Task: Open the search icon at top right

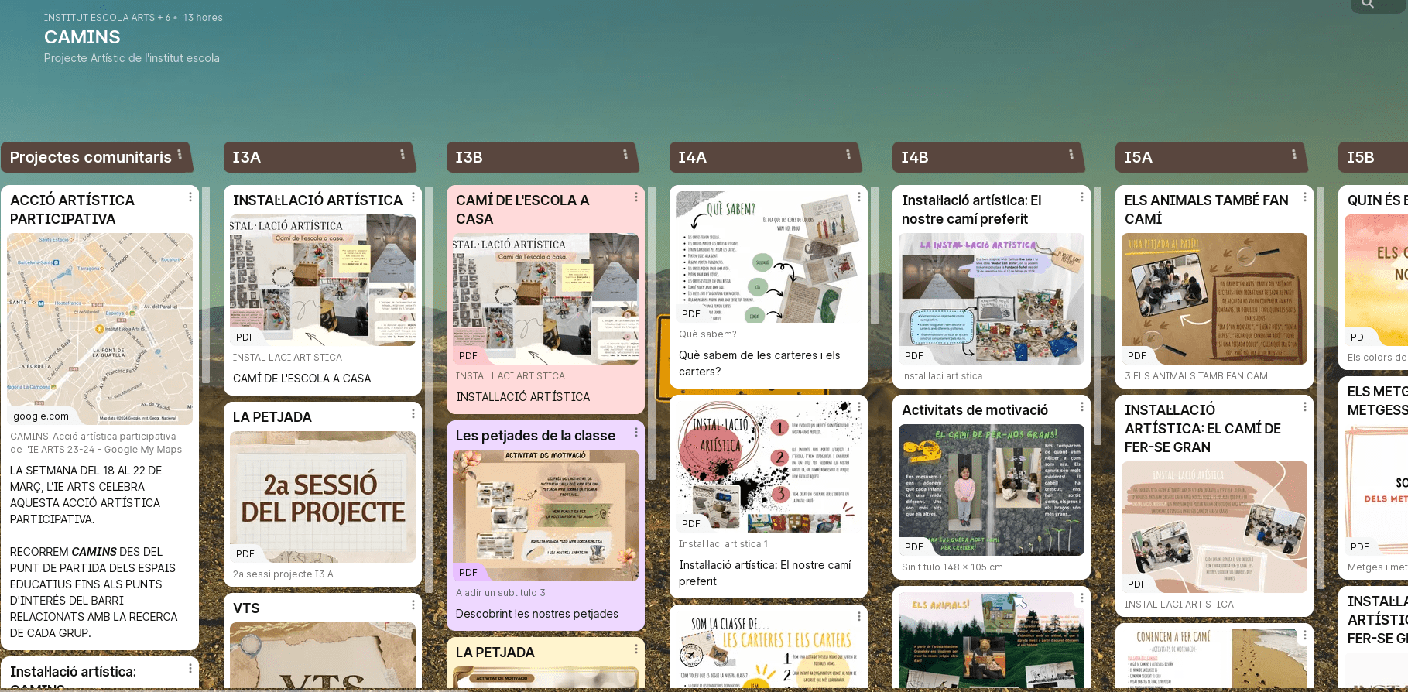Action: coord(1368,4)
